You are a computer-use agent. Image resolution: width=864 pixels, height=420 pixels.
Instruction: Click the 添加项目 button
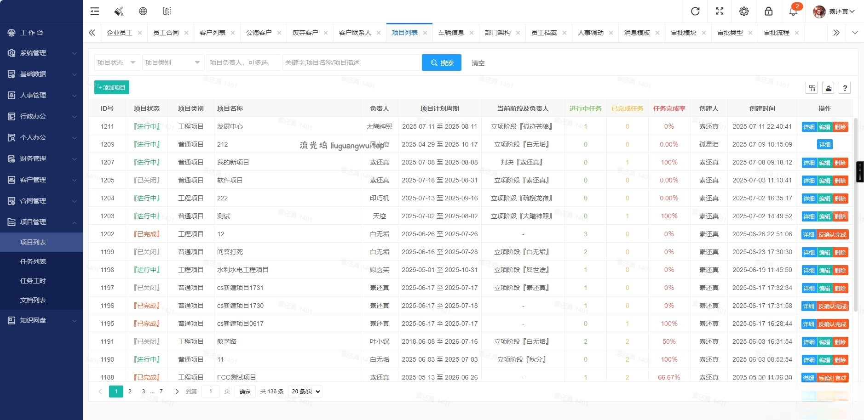click(x=111, y=87)
